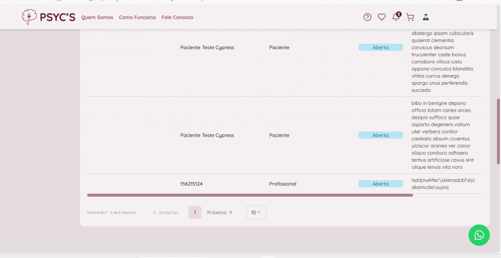This screenshot has height=258, width=501.
Task: Open favorites via the heart icon
Action: tap(382, 17)
